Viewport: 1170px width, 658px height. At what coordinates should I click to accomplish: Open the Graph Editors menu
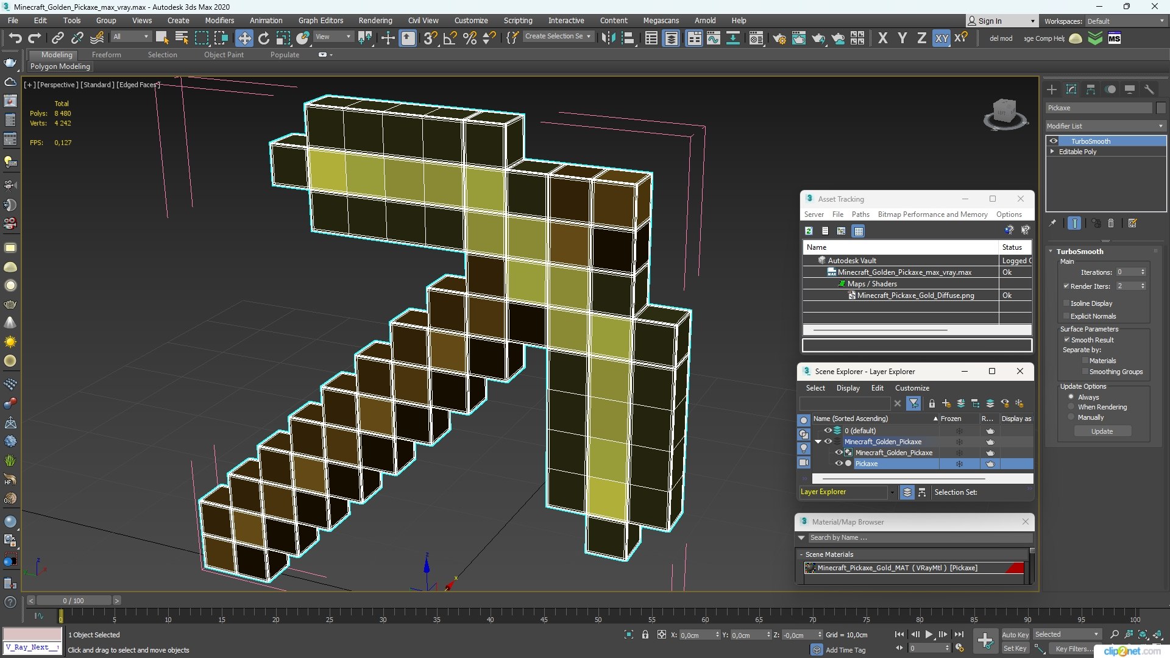tap(321, 21)
